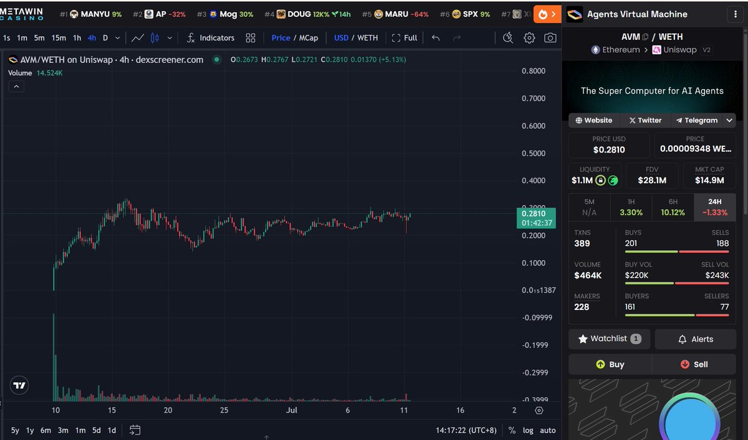Expand the chart style dropdown arrow
The width and height of the screenshot is (748, 440).
(x=170, y=38)
